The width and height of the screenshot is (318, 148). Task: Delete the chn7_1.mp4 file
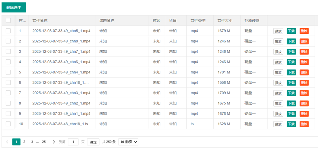(x=304, y=52)
